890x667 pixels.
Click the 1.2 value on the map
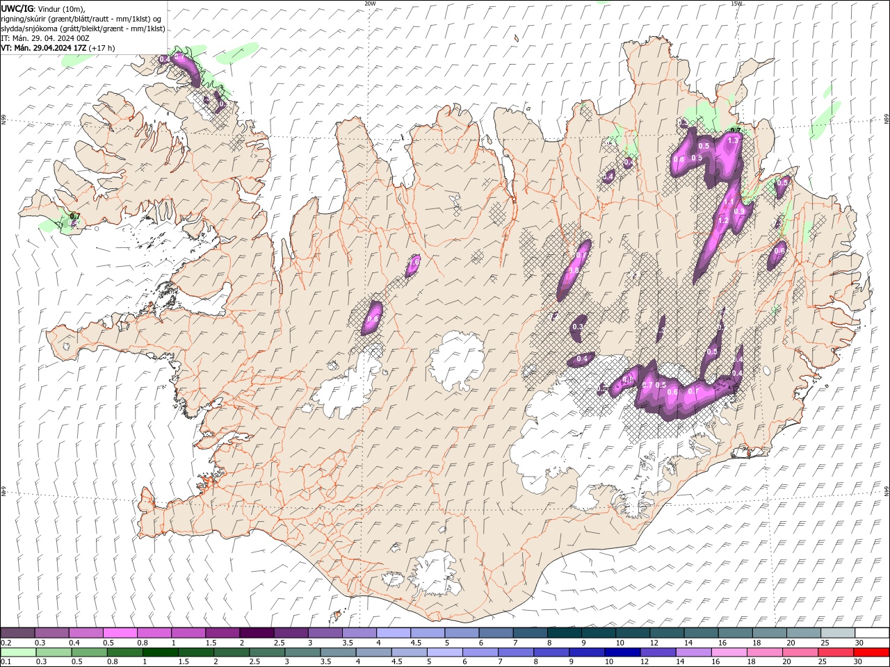[x=723, y=221]
